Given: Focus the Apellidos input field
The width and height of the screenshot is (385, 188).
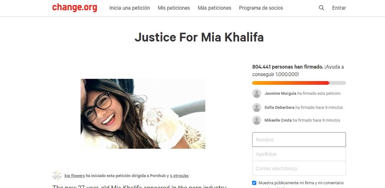Looking at the screenshot, I should tap(299, 154).
